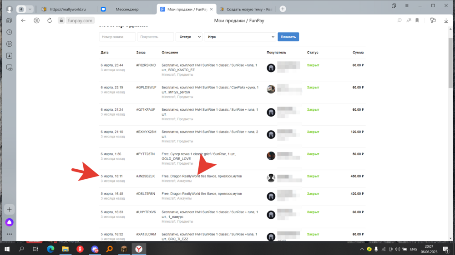Click the 120.00 ₽ amount cell
The image size is (455, 255).
[x=357, y=132]
